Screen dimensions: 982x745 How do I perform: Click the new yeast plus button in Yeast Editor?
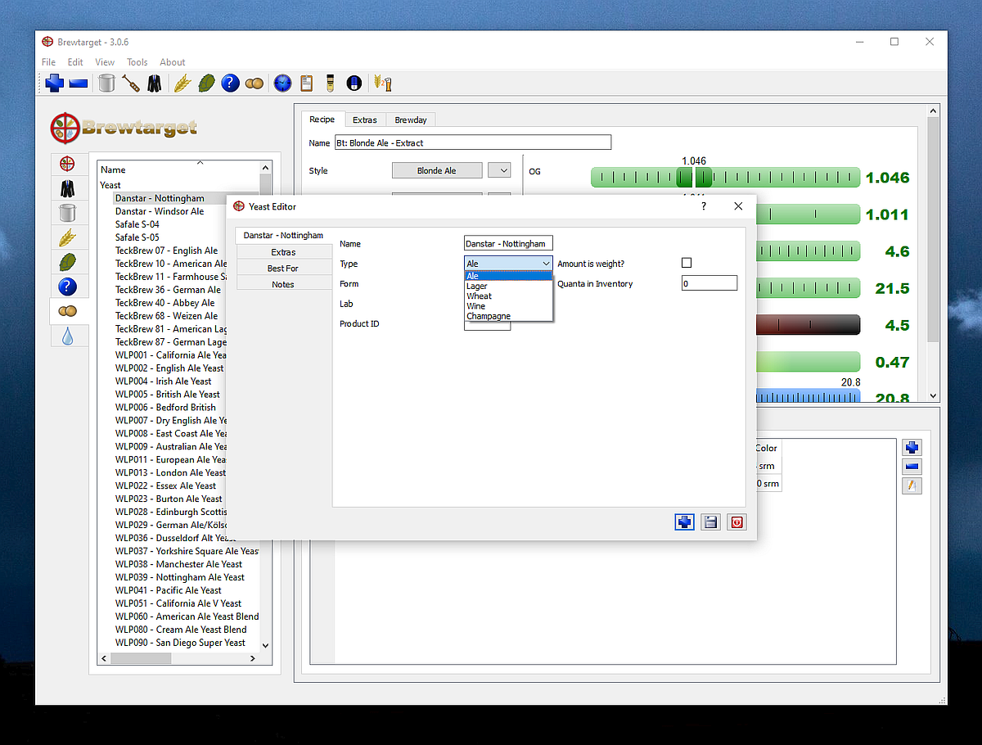click(x=684, y=521)
